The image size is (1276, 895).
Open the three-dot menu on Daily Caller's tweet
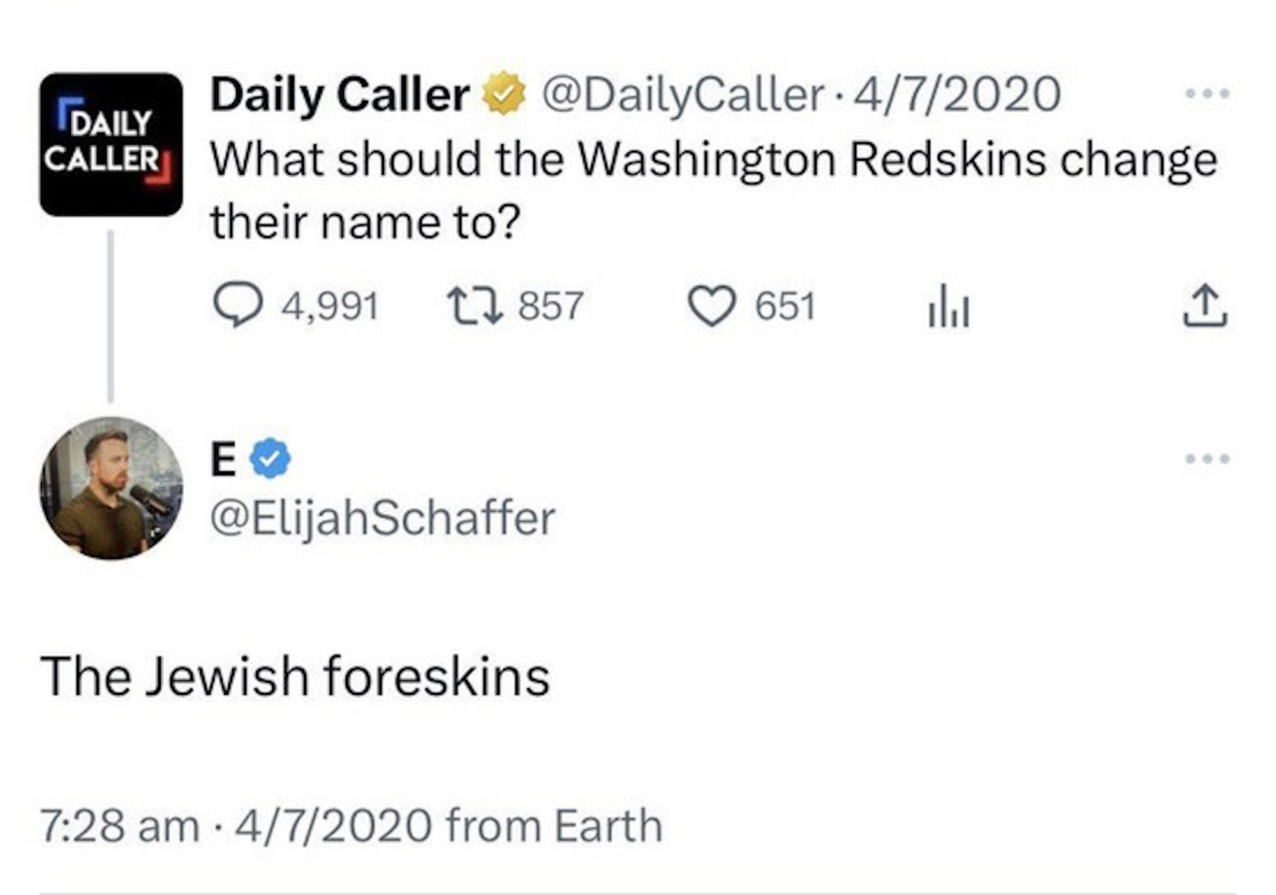(x=1207, y=94)
